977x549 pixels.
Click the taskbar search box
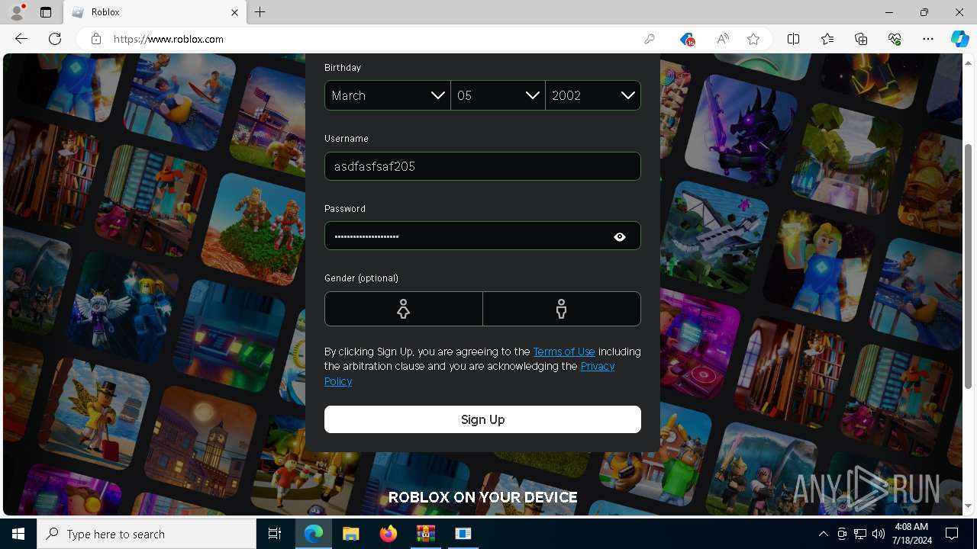click(147, 534)
